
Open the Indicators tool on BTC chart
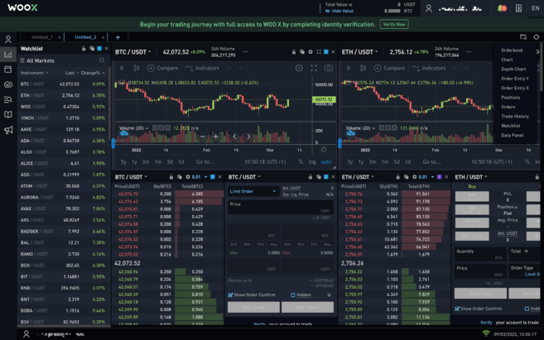tap(203, 68)
